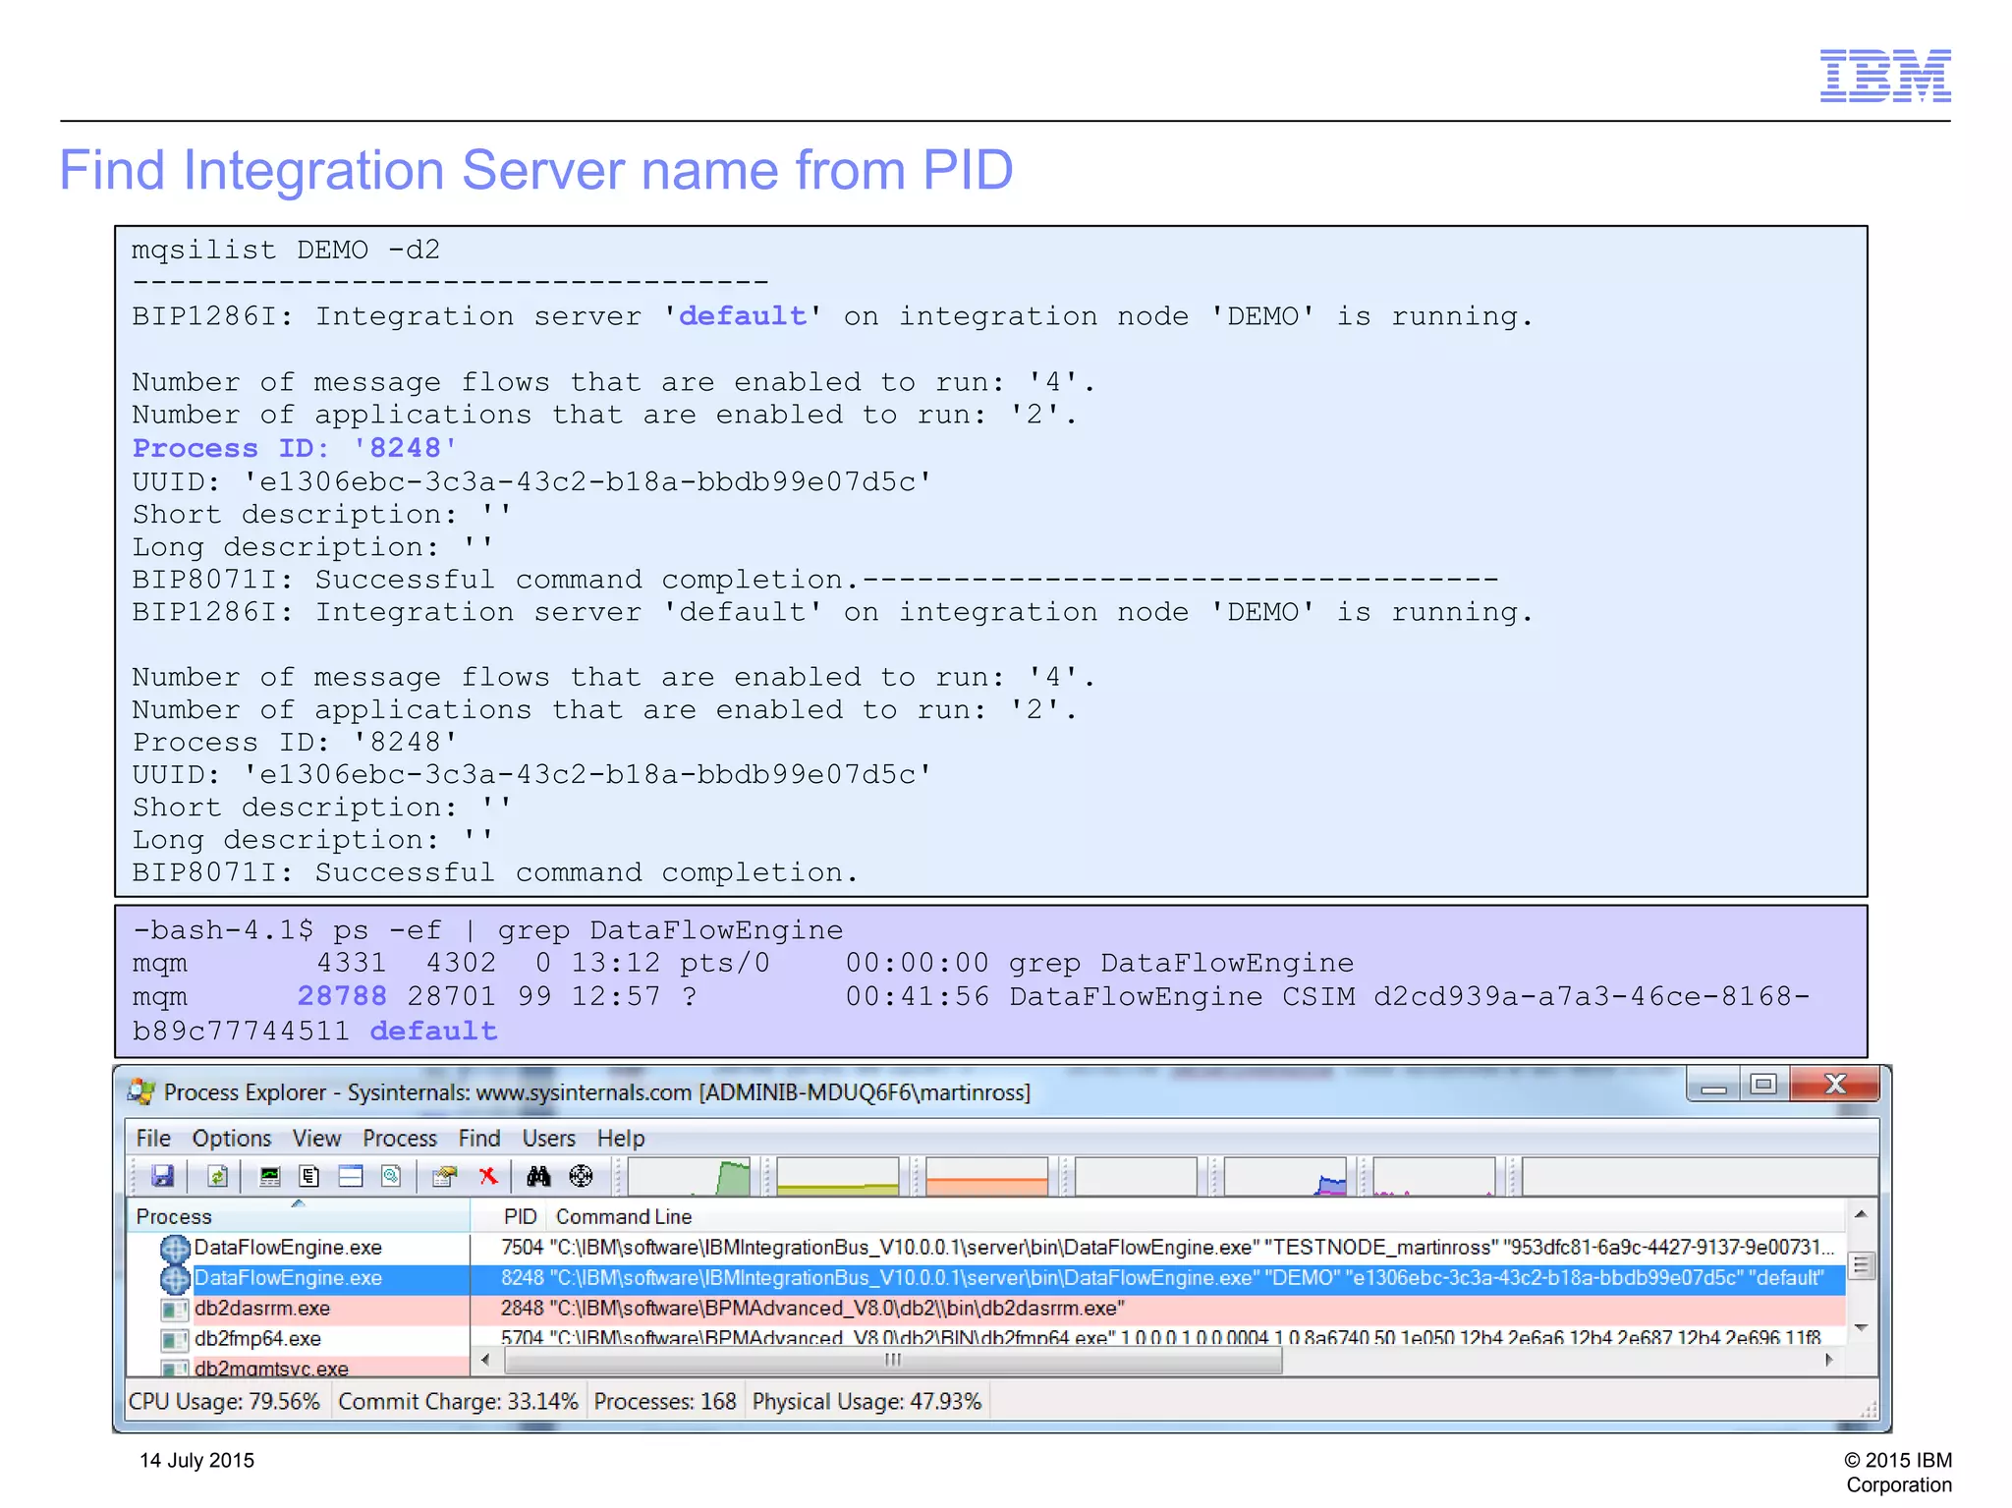Click the bold 'default' ending the ps output
The width and height of the screenshot is (2012, 1508).
coord(433,1031)
